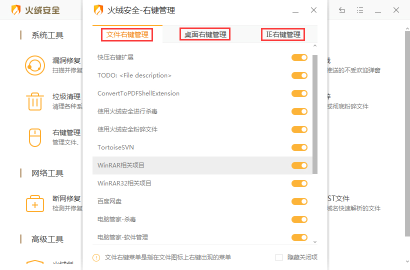Screen dimensions: 410x270
Task: Click the right-click list vertical scrollbar
Action: (315, 115)
